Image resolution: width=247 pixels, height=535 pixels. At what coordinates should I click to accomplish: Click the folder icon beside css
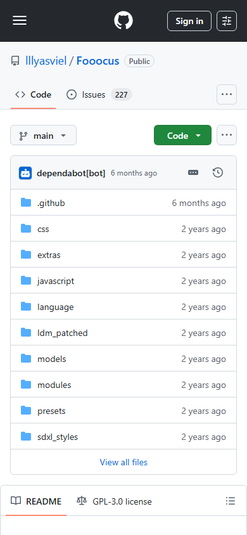[26, 229]
